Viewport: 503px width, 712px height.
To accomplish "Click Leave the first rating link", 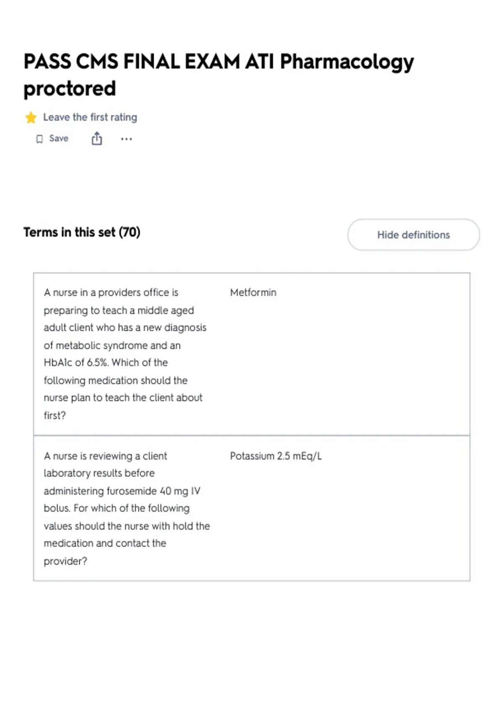I will (90, 117).
